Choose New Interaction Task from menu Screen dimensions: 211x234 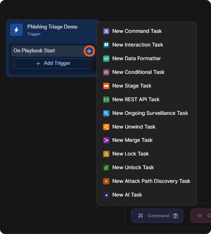147,45
